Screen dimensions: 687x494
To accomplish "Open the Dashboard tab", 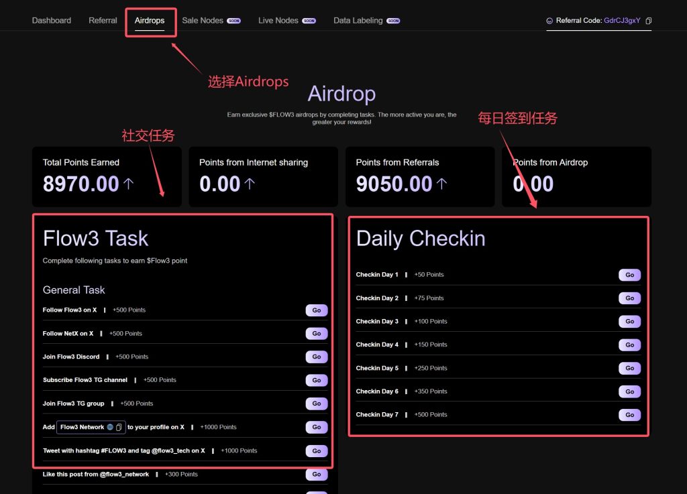I will (x=51, y=21).
